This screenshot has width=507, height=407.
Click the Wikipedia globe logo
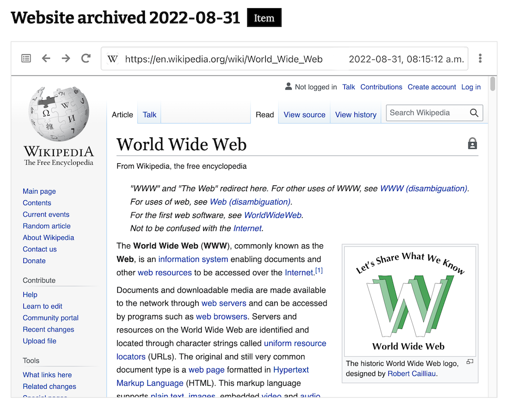(x=58, y=114)
